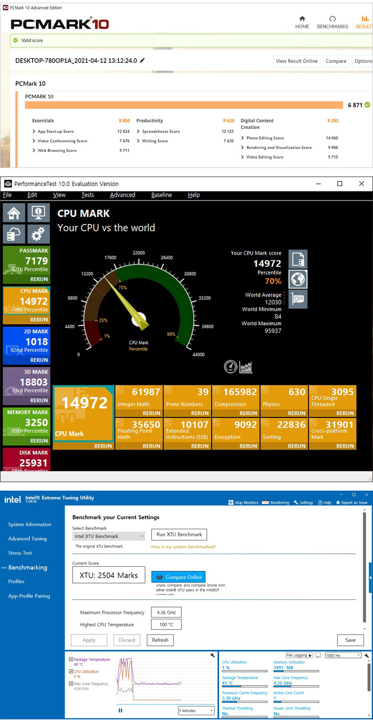Open PerformanceTest settings gear icon

pos(37,235)
